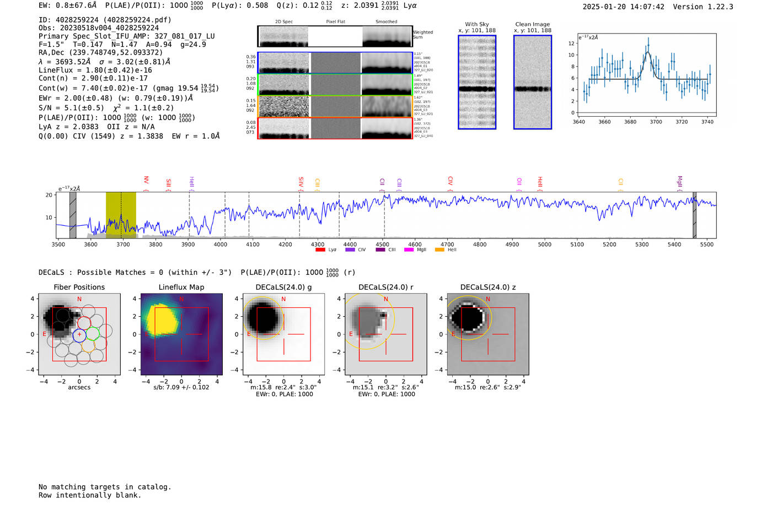Click the blue fiber circle in Fiber Positions
The width and height of the screenshot is (772, 525).
coord(79,334)
